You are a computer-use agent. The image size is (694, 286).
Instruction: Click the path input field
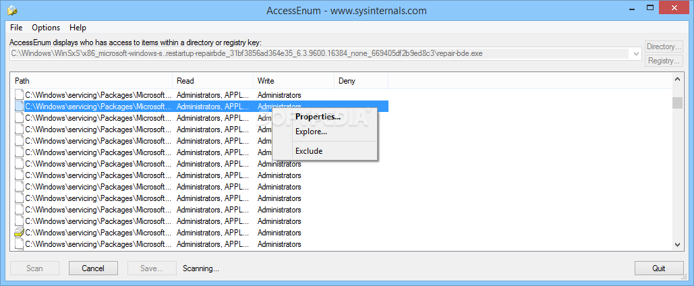pos(320,54)
